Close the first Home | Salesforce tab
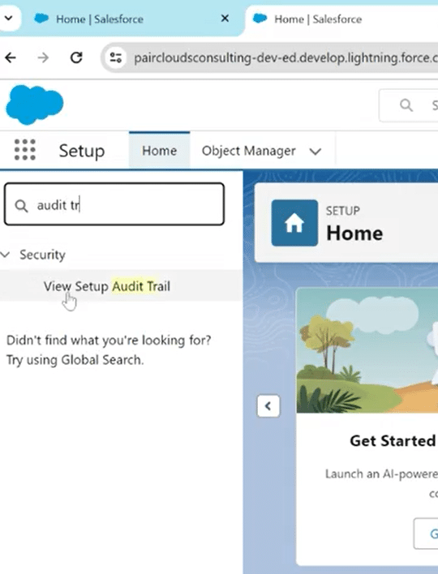 (225, 19)
